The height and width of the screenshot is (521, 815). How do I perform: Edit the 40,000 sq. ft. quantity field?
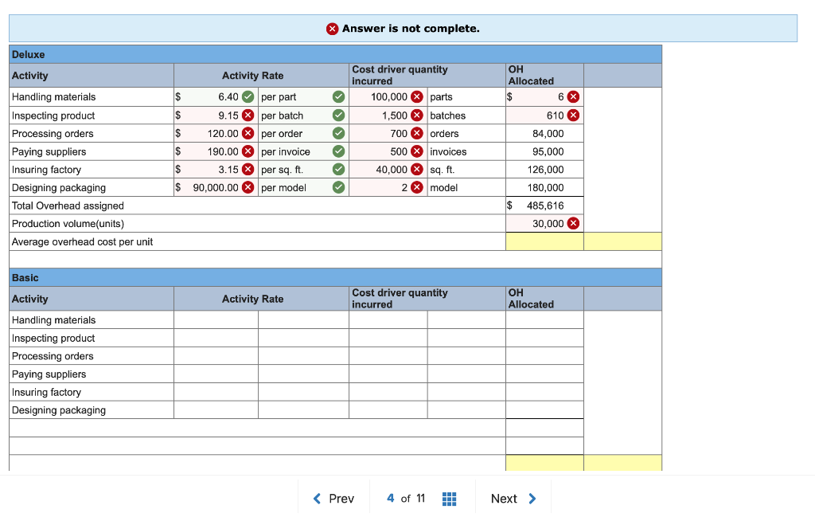pos(388,169)
